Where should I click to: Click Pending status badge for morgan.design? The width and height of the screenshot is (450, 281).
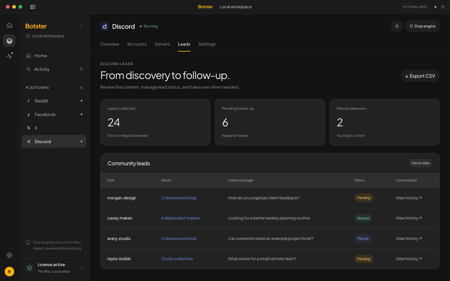click(x=364, y=198)
